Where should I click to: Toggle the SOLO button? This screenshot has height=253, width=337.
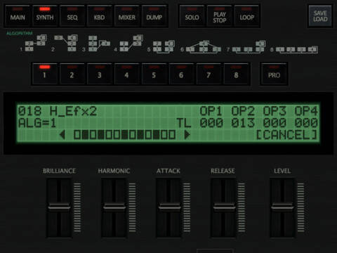192,16
